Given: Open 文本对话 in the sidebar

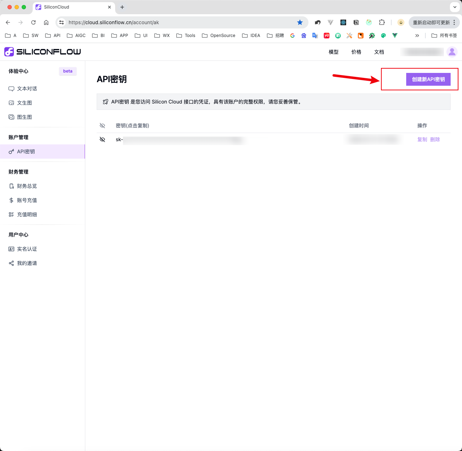Looking at the screenshot, I should coord(27,89).
